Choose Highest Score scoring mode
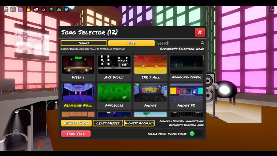Image resolution: width=277 pixels, height=156 pixels. (76, 123)
